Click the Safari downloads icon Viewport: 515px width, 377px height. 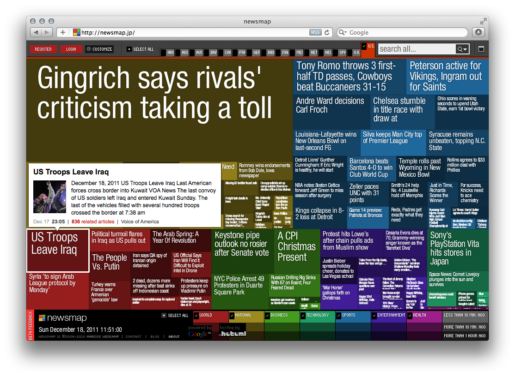[x=478, y=32]
